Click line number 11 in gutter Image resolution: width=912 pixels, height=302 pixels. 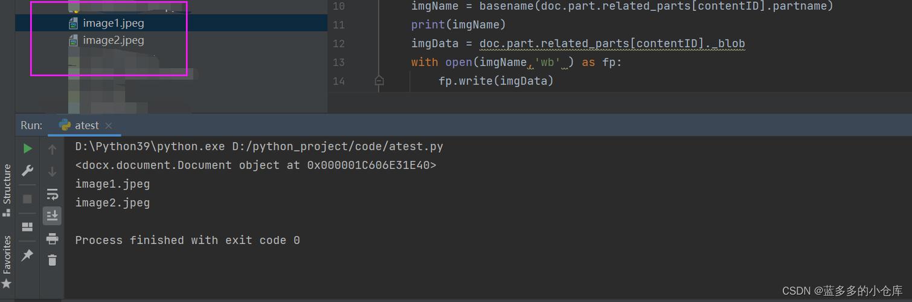pos(339,25)
